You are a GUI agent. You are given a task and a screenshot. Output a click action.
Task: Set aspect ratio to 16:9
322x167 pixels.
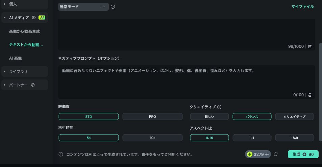click(x=295, y=138)
